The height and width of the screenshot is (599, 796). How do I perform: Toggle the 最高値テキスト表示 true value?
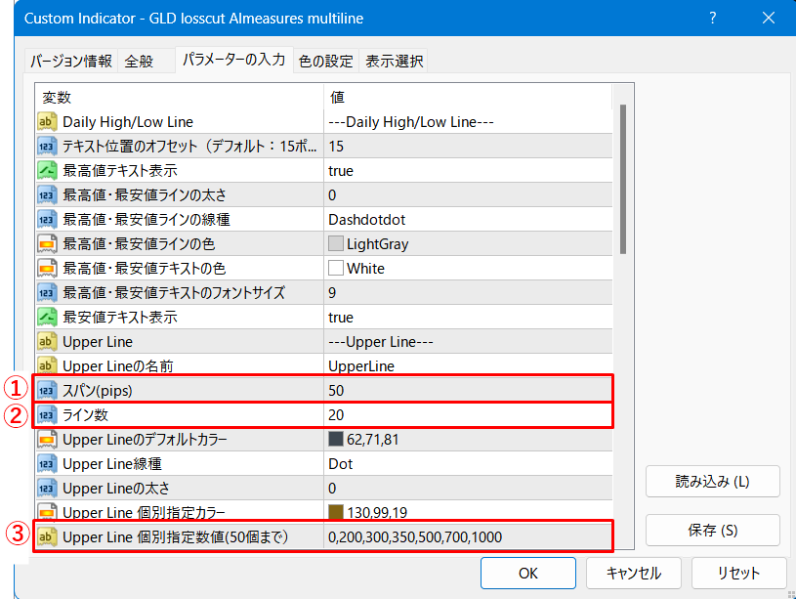(x=467, y=171)
